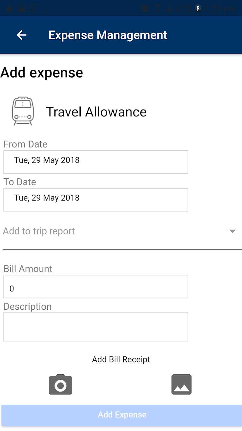Tap the Expense Management title
Image resolution: width=242 pixels, height=431 pixels.
pyautogui.click(x=108, y=35)
